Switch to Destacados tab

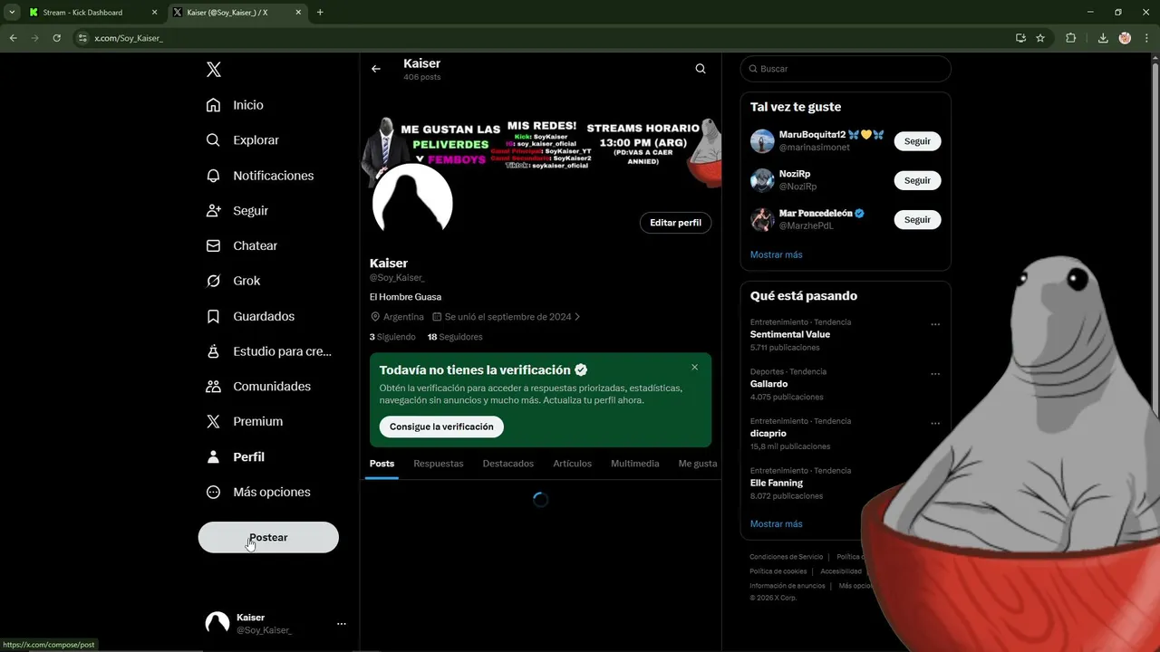pyautogui.click(x=508, y=464)
